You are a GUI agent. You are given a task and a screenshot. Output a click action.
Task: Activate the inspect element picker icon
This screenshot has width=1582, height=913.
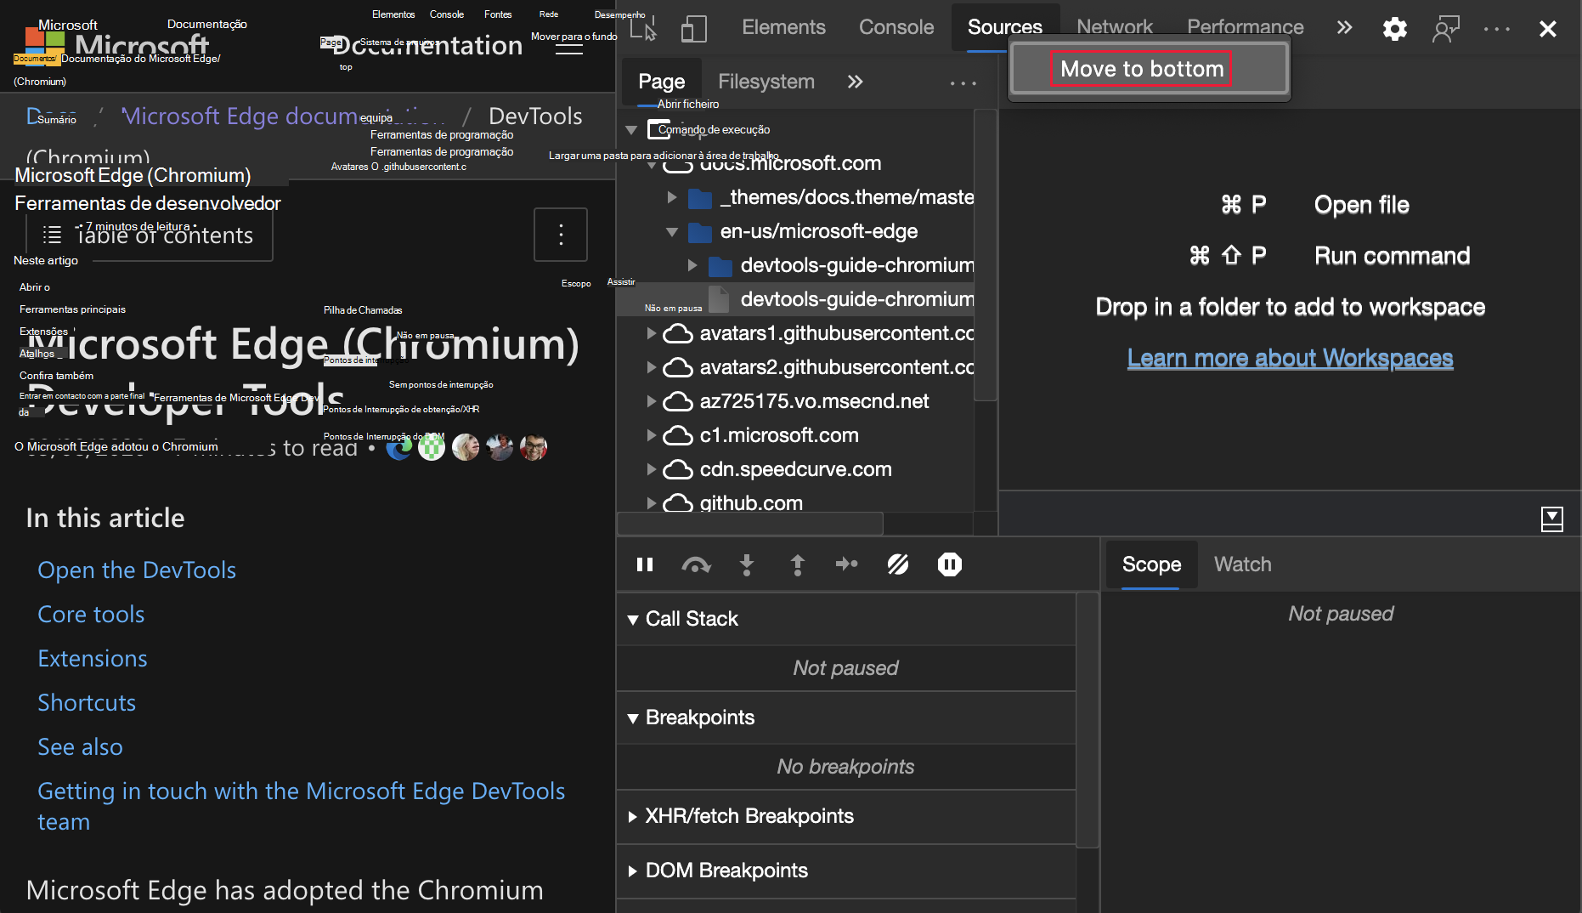643,29
